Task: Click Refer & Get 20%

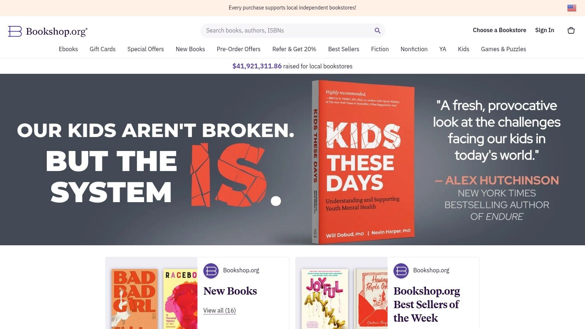Action: point(294,49)
